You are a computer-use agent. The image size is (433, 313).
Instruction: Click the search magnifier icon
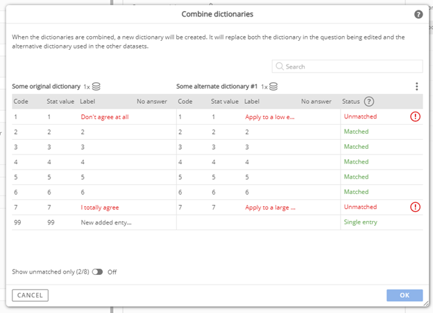pyautogui.click(x=280, y=66)
